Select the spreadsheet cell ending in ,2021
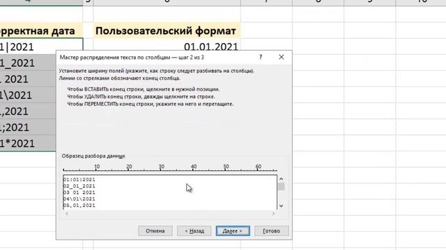This screenshot has height=250, width=446. coord(28,111)
